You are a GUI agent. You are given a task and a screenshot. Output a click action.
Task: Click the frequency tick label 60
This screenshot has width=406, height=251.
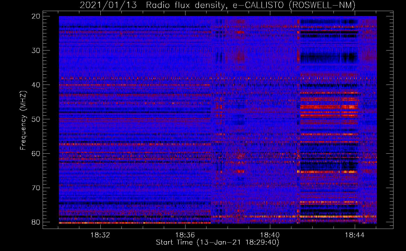coord(36,154)
